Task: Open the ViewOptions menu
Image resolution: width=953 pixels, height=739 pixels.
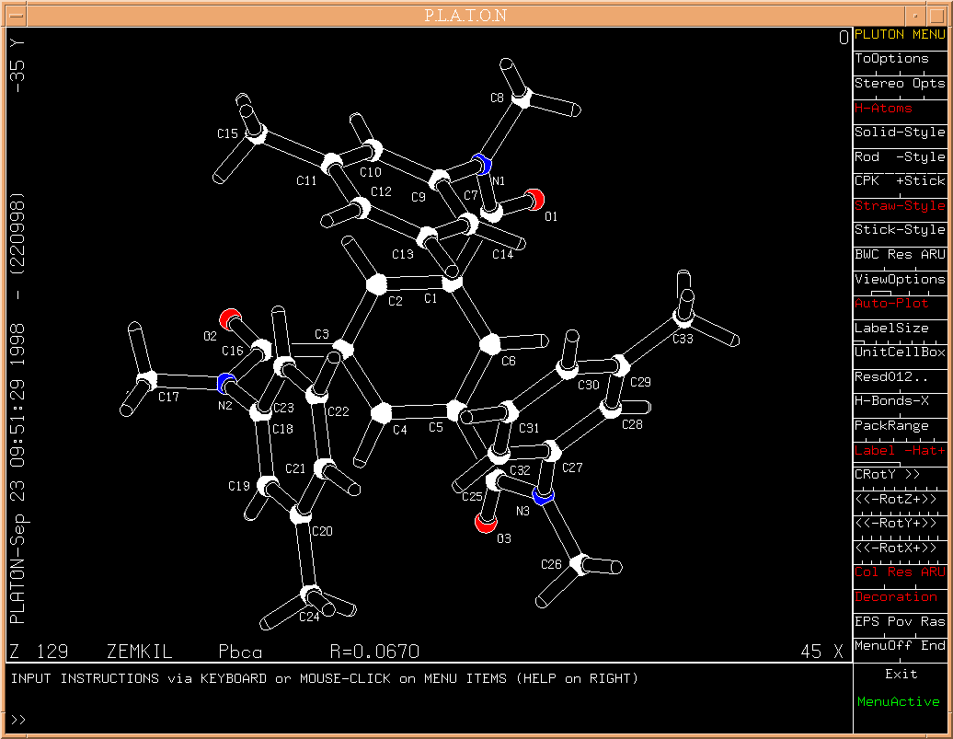Action: tap(899, 279)
